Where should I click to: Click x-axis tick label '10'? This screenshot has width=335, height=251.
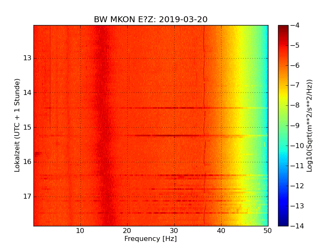80,231
